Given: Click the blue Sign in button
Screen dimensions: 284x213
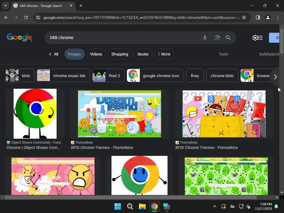Looking at the screenshot, I should [274, 38].
